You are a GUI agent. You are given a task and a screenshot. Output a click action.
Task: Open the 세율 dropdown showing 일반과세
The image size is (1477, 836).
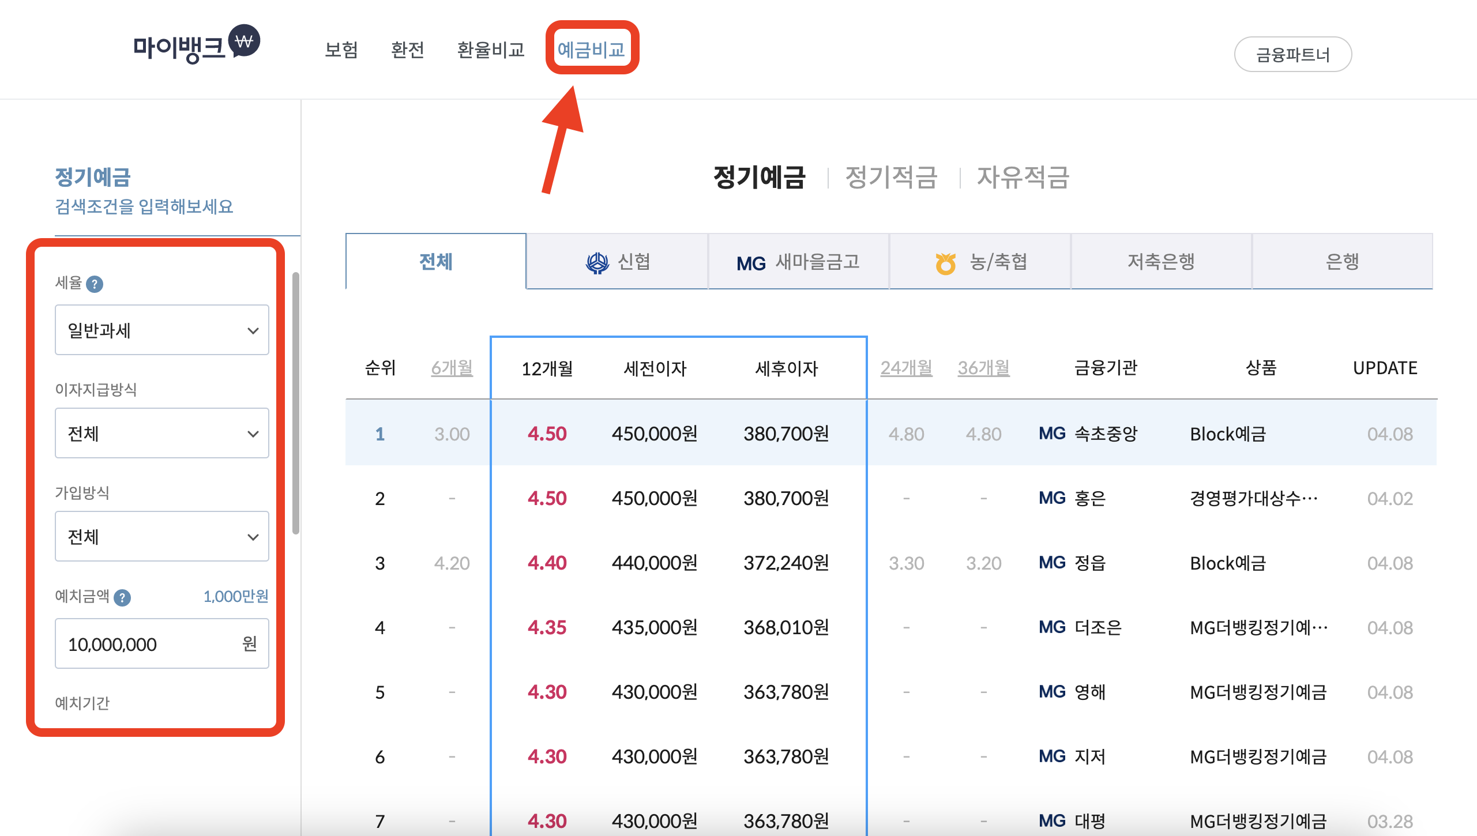tap(162, 329)
